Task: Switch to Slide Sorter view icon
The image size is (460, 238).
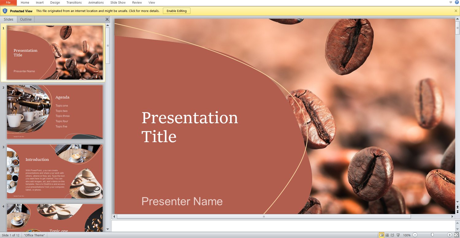Action: 387,235
